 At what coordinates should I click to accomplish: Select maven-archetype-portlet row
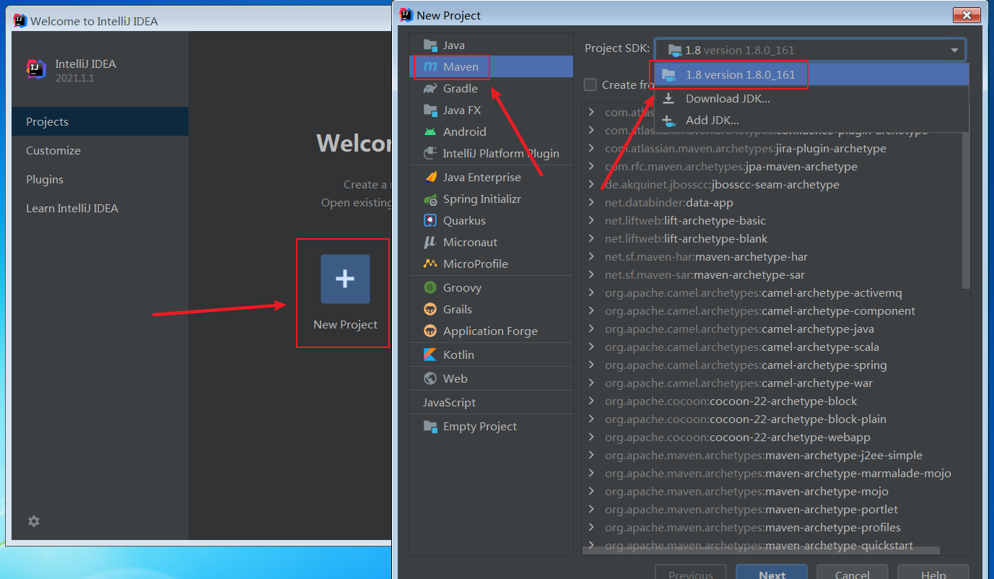772,509
